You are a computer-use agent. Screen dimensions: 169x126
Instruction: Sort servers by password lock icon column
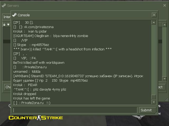click(4, 25)
